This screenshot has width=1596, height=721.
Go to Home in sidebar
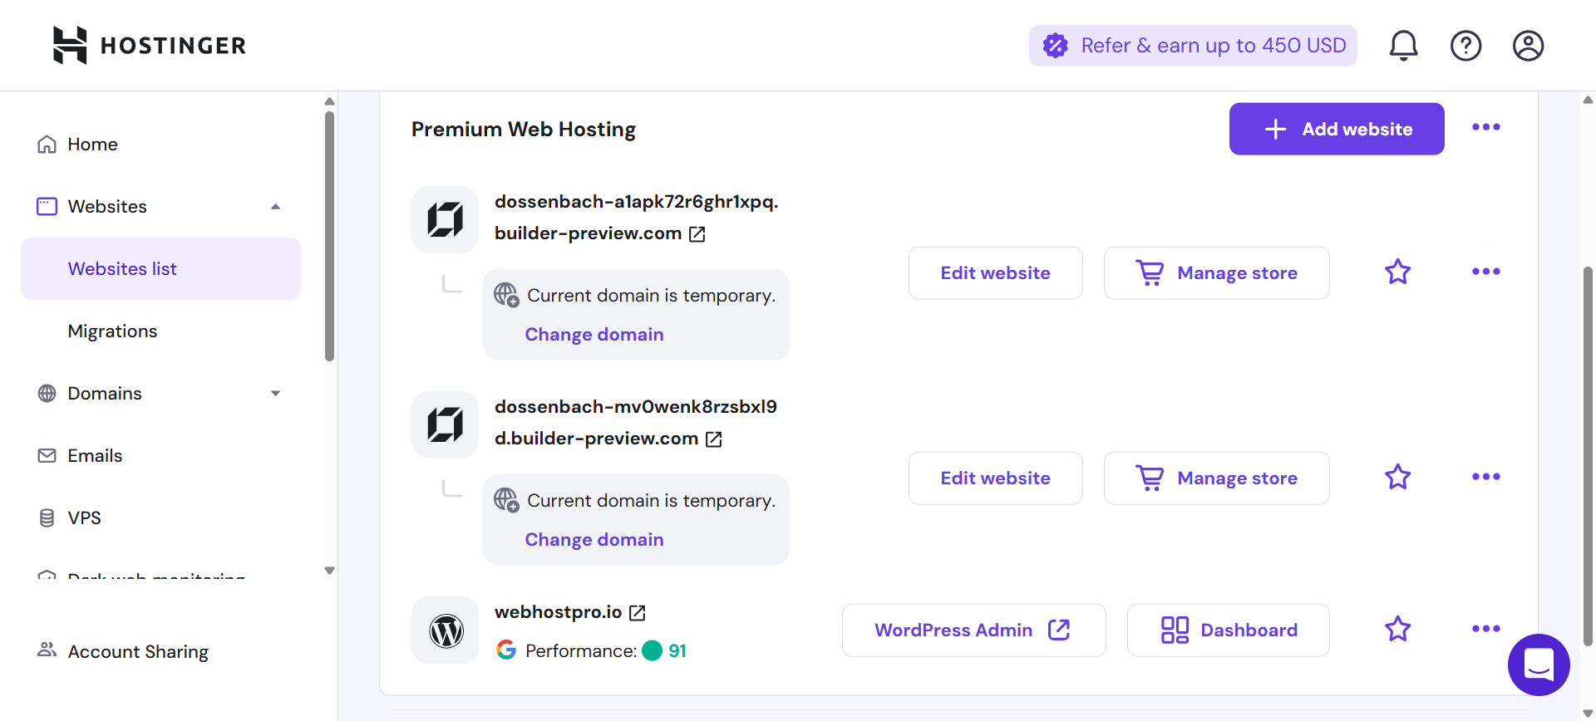click(x=93, y=144)
